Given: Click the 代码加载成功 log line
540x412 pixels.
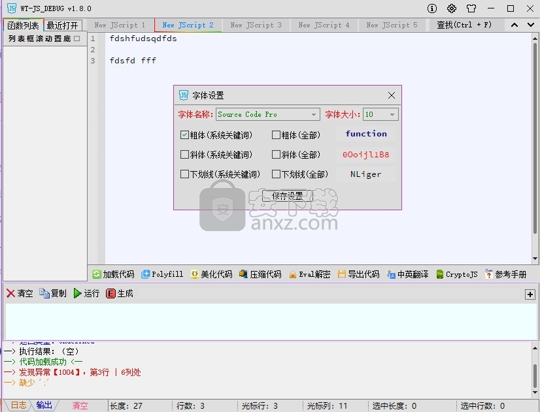Looking at the screenshot, I should point(43,362).
